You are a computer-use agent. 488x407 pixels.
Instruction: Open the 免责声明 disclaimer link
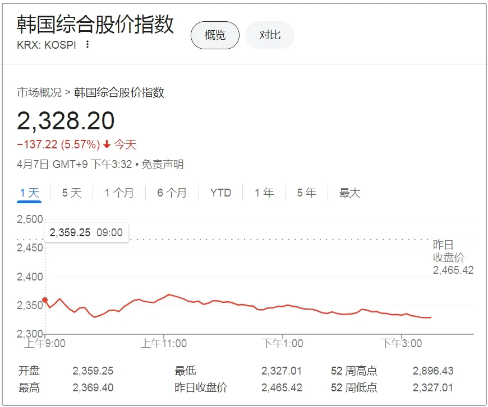[162, 165]
